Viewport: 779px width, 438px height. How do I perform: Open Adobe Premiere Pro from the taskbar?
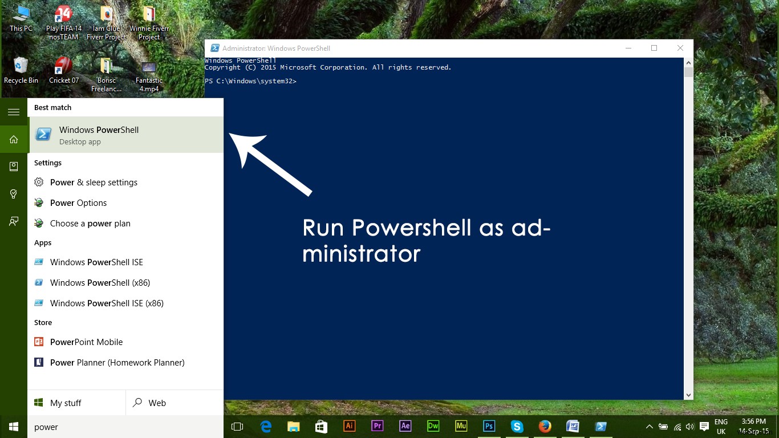377,426
